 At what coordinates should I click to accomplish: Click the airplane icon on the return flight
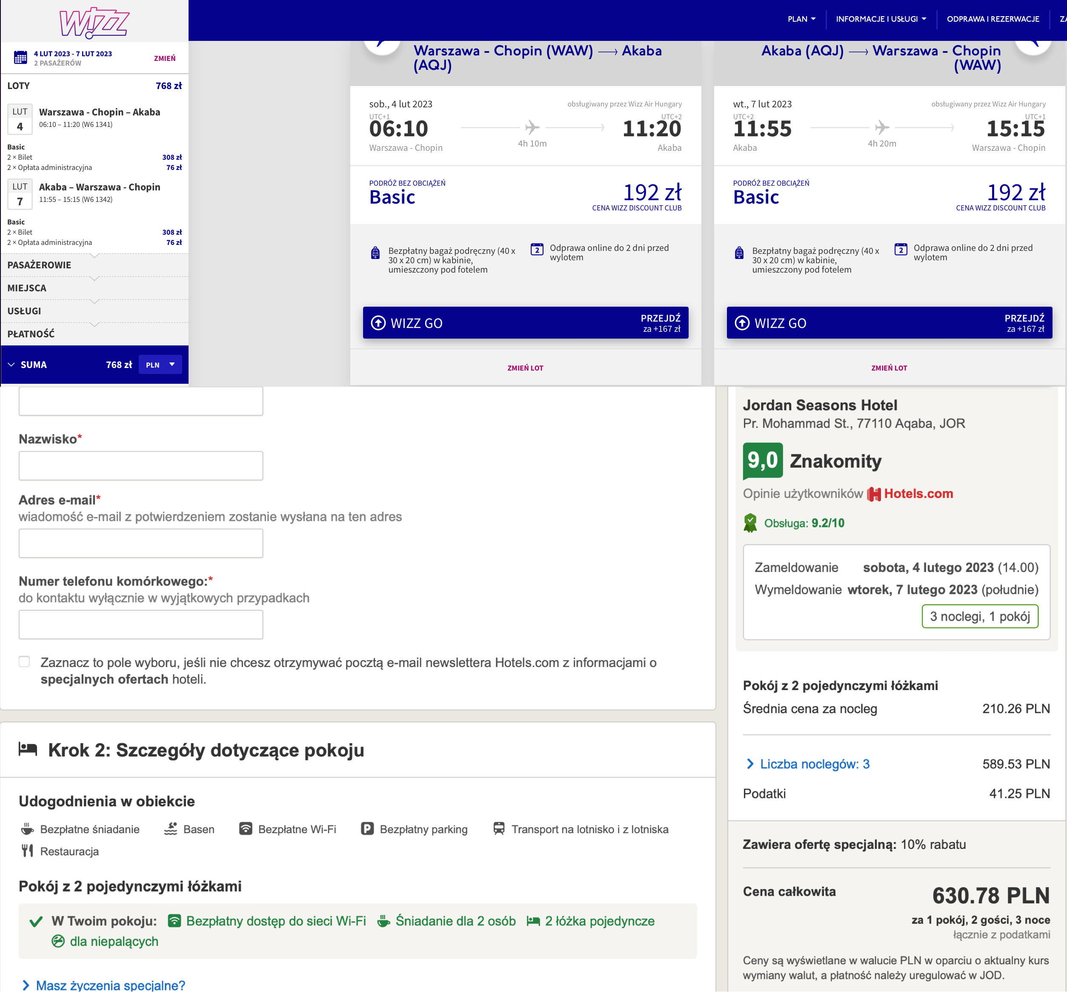point(882,128)
